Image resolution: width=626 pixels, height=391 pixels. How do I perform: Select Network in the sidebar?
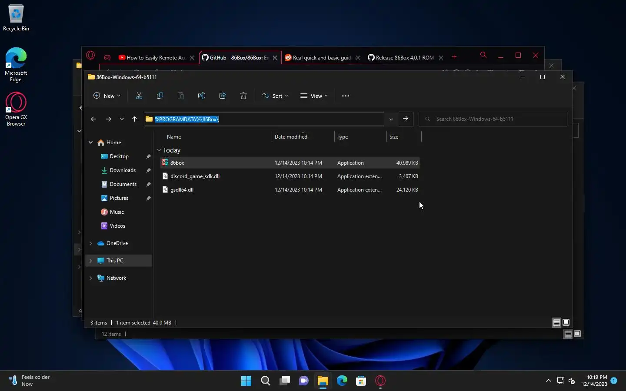tap(116, 278)
